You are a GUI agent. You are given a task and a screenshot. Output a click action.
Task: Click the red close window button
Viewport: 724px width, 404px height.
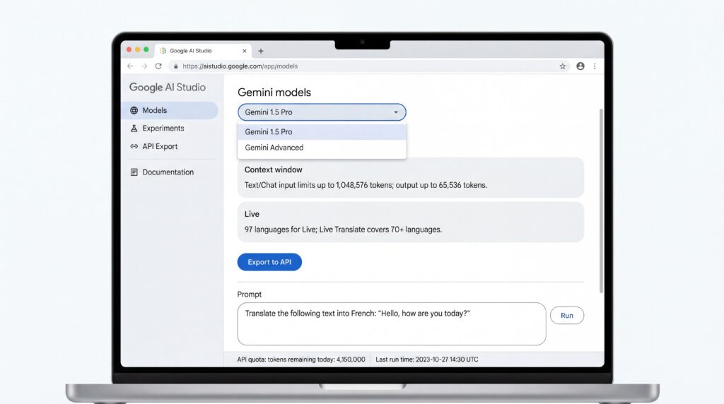coord(129,50)
